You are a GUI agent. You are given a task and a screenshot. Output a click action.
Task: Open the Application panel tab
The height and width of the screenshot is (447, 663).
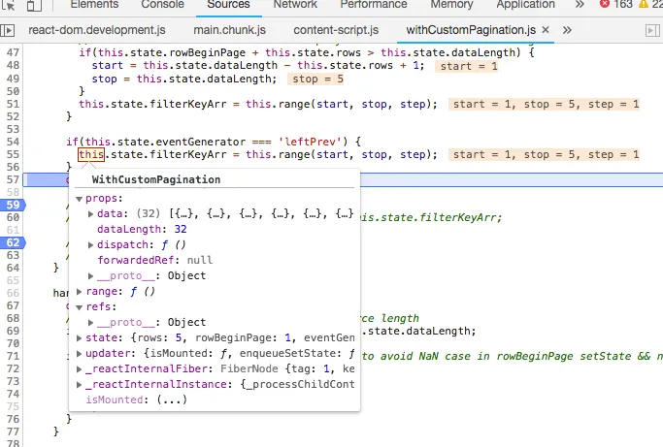coord(525,4)
